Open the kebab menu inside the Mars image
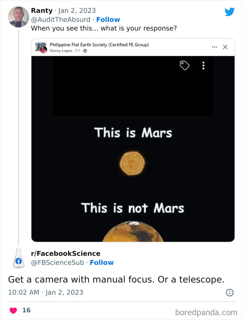 click(203, 66)
